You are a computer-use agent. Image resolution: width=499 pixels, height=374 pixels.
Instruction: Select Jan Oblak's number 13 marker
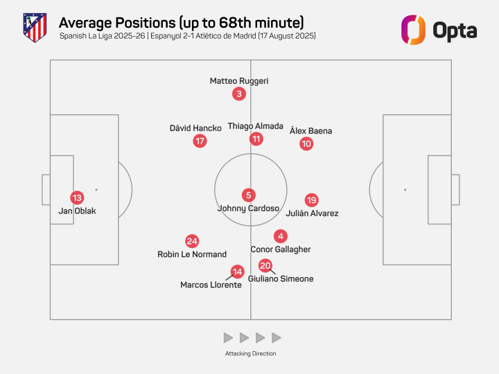[x=77, y=198]
